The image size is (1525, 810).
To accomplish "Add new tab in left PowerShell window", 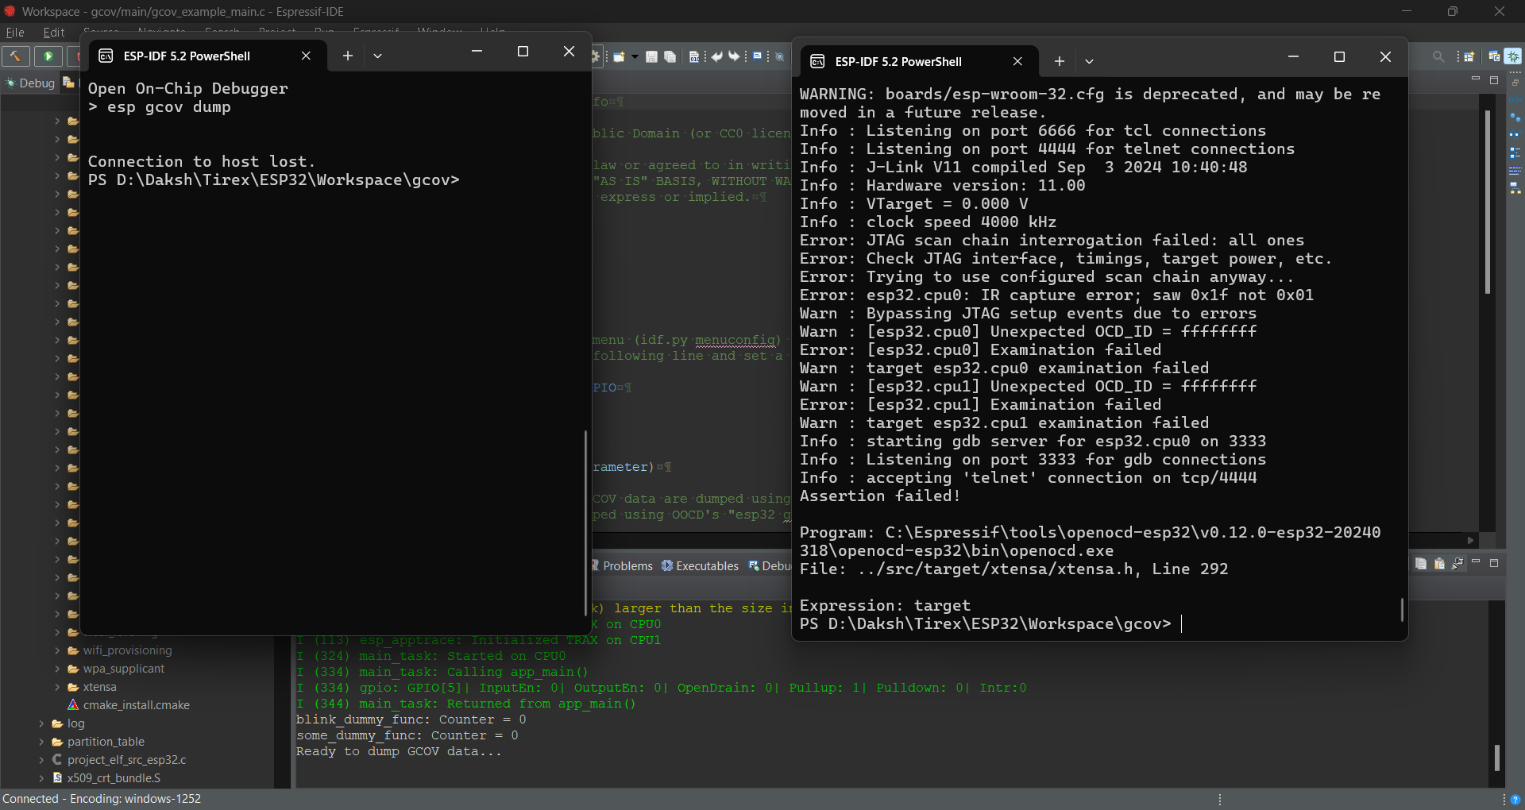I will pos(347,56).
